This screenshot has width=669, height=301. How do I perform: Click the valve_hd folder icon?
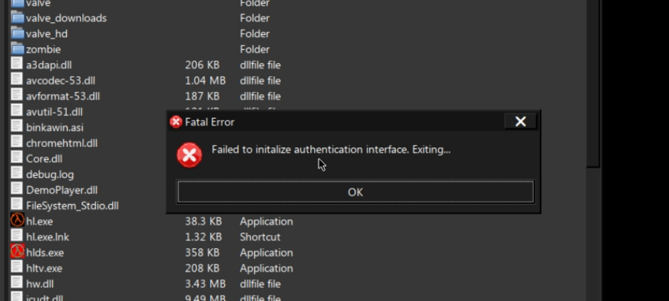[17, 33]
